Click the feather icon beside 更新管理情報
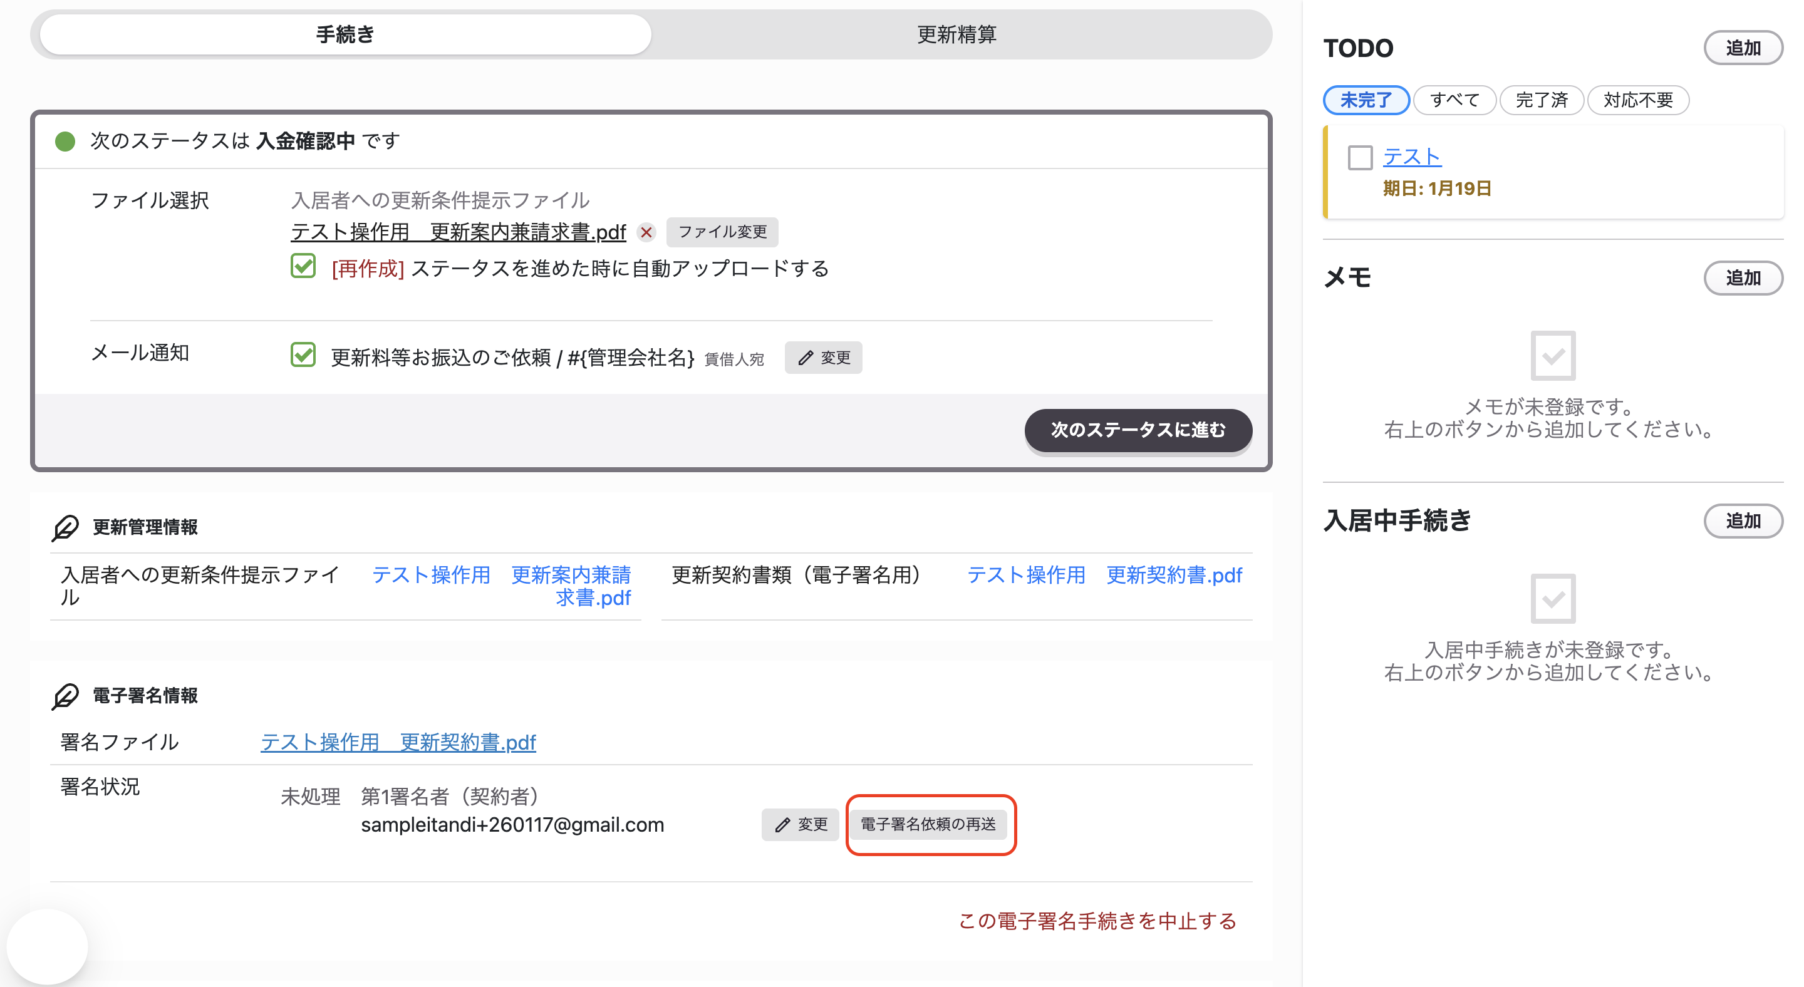 [x=65, y=527]
